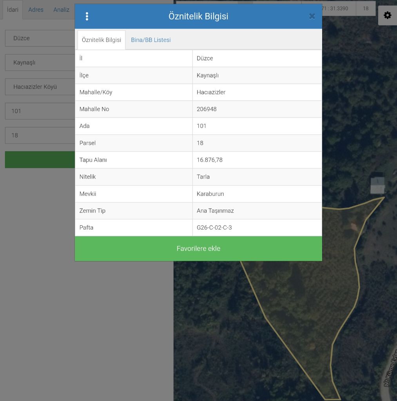
Task: Click the Ada field containing 101
Action: [x=39, y=111]
